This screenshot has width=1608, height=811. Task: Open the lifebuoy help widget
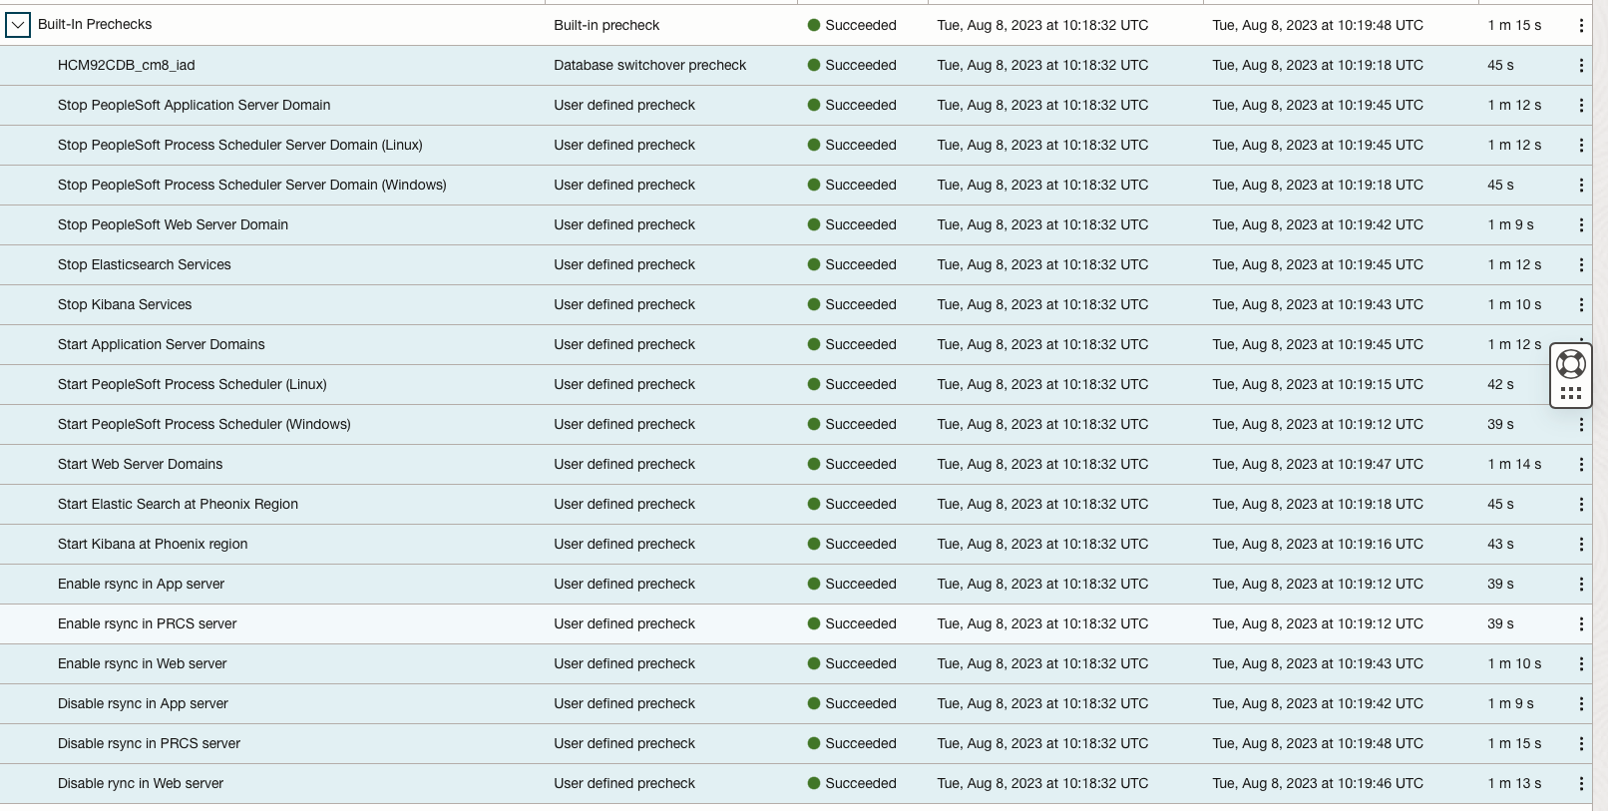tap(1571, 364)
